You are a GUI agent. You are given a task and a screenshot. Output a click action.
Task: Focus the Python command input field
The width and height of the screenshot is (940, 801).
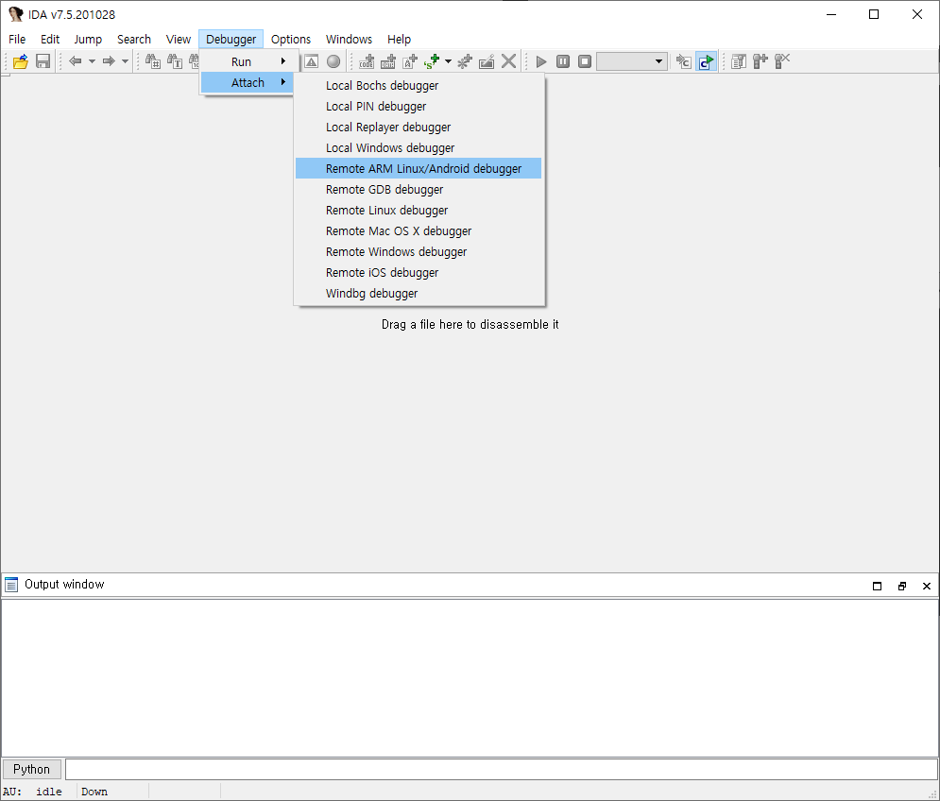point(501,769)
